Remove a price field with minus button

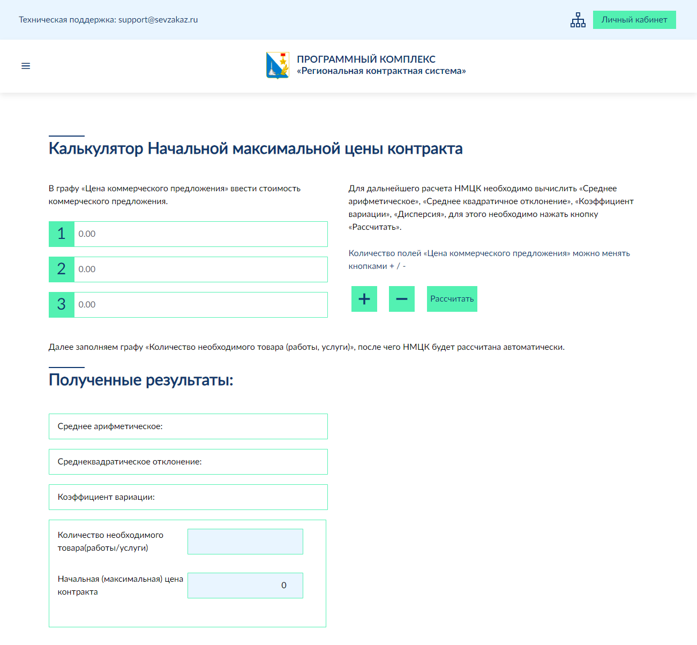402,299
